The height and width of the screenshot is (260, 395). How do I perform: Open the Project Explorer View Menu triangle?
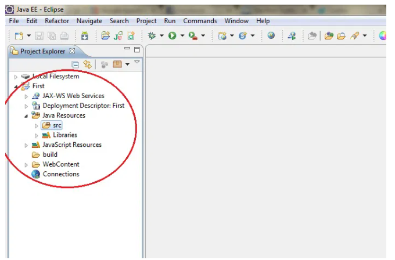[x=137, y=63]
